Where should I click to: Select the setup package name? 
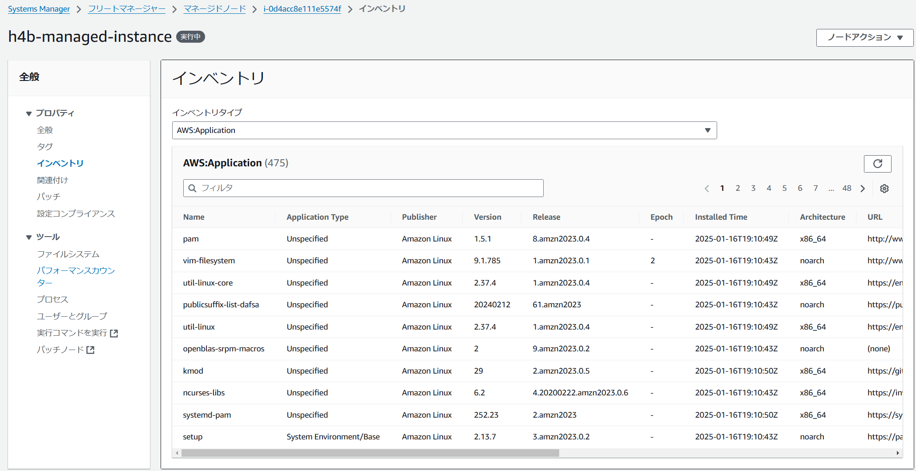(193, 437)
